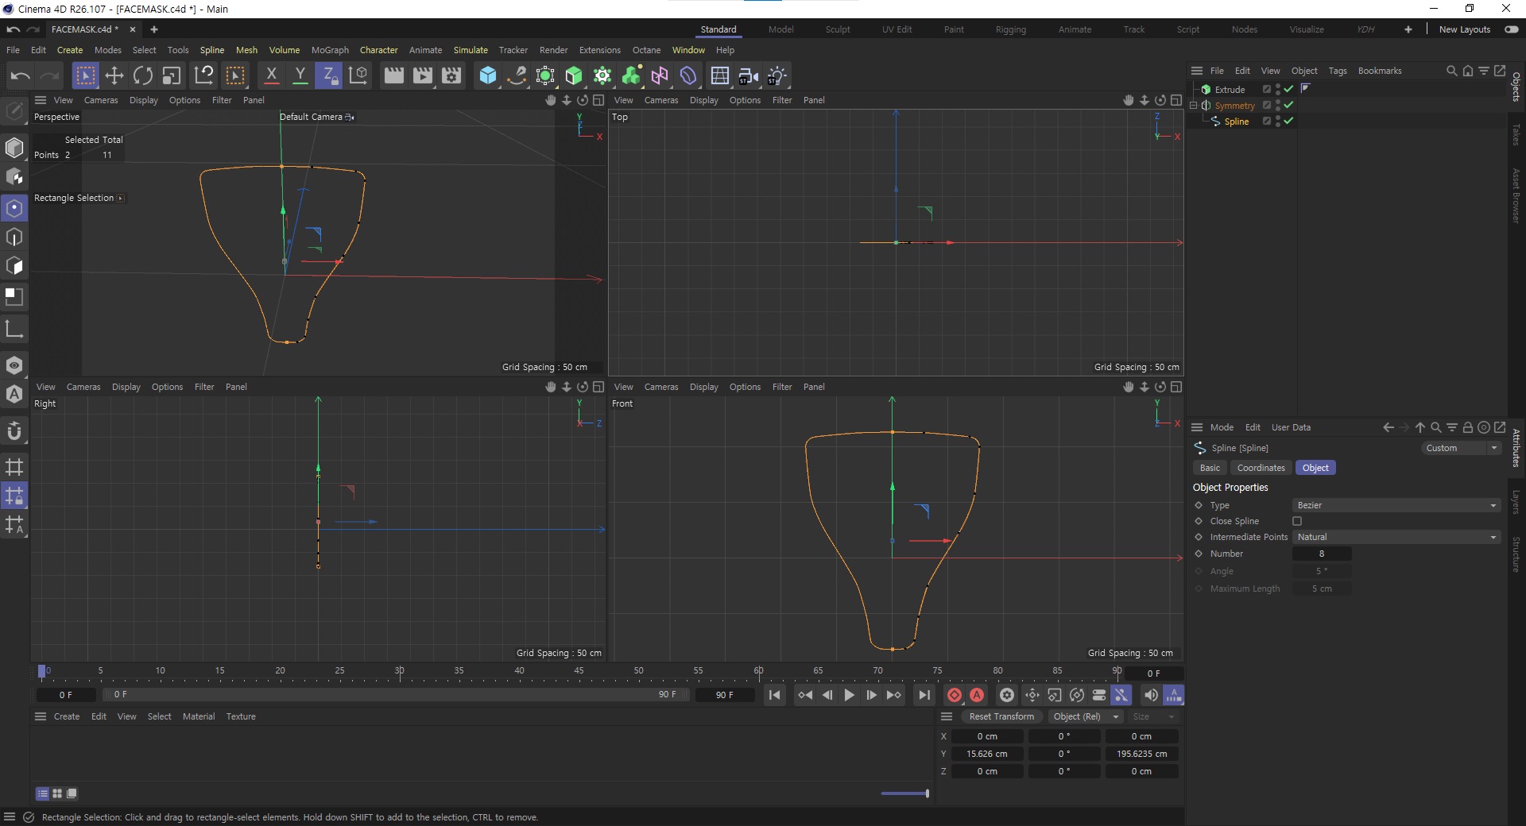Image resolution: width=1526 pixels, height=826 pixels.
Task: Add a Camera object
Action: [748, 75]
